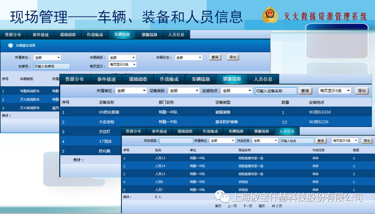Click the 下一页 pagination link
Screen dimensions: 375x214
tap(248, 206)
